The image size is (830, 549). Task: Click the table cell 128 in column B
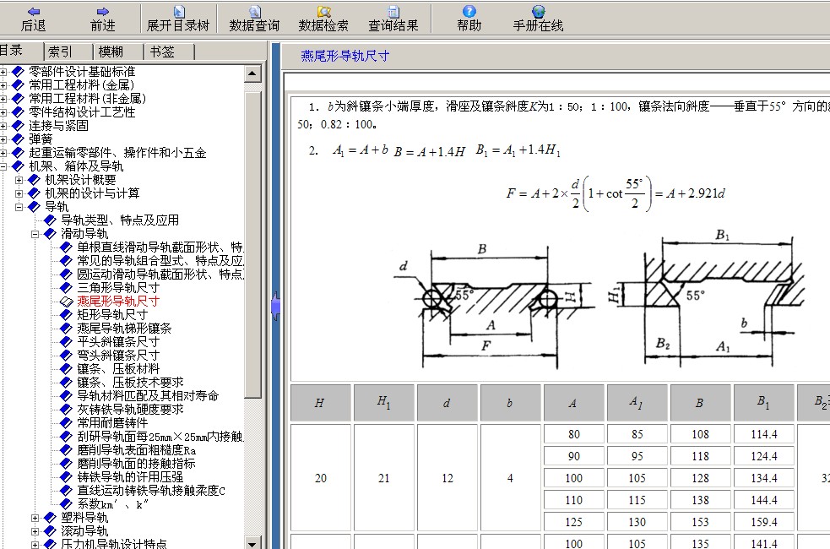click(700, 478)
